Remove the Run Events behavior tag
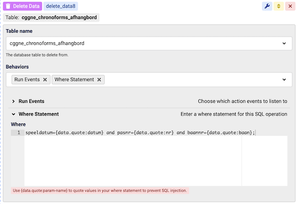Screen dimensions: 298x204 pos(45,80)
